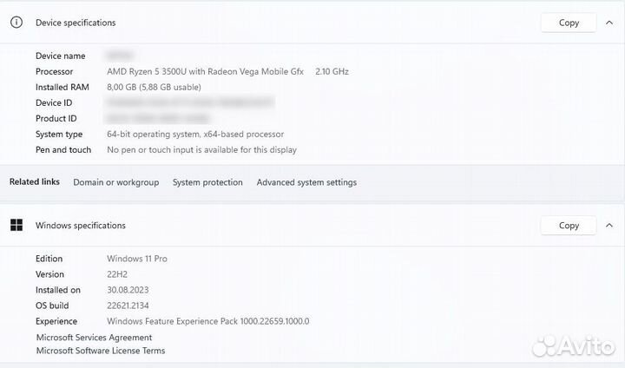Viewport: 625px width, 368px height.
Task: Copy the Windows specifications
Action: pos(569,226)
